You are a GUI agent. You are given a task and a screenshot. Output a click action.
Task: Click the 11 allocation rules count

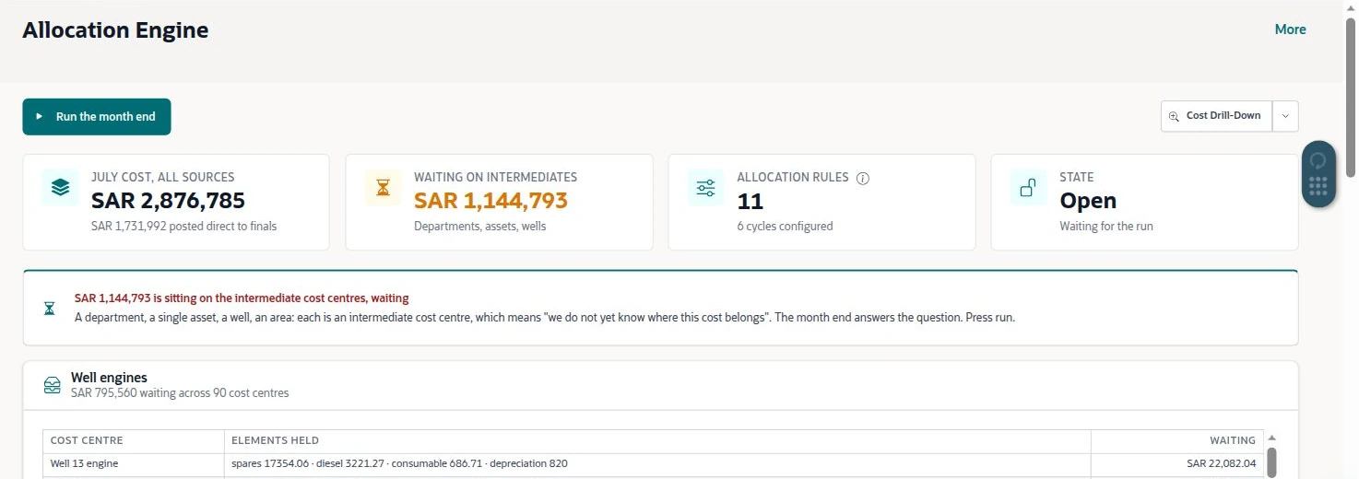tap(750, 201)
